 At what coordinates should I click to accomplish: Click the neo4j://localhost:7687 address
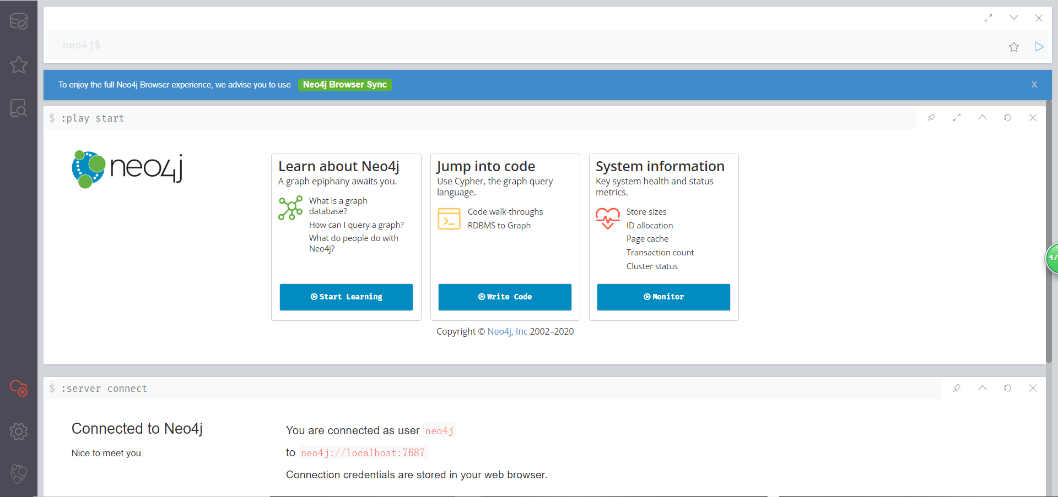pyautogui.click(x=363, y=453)
